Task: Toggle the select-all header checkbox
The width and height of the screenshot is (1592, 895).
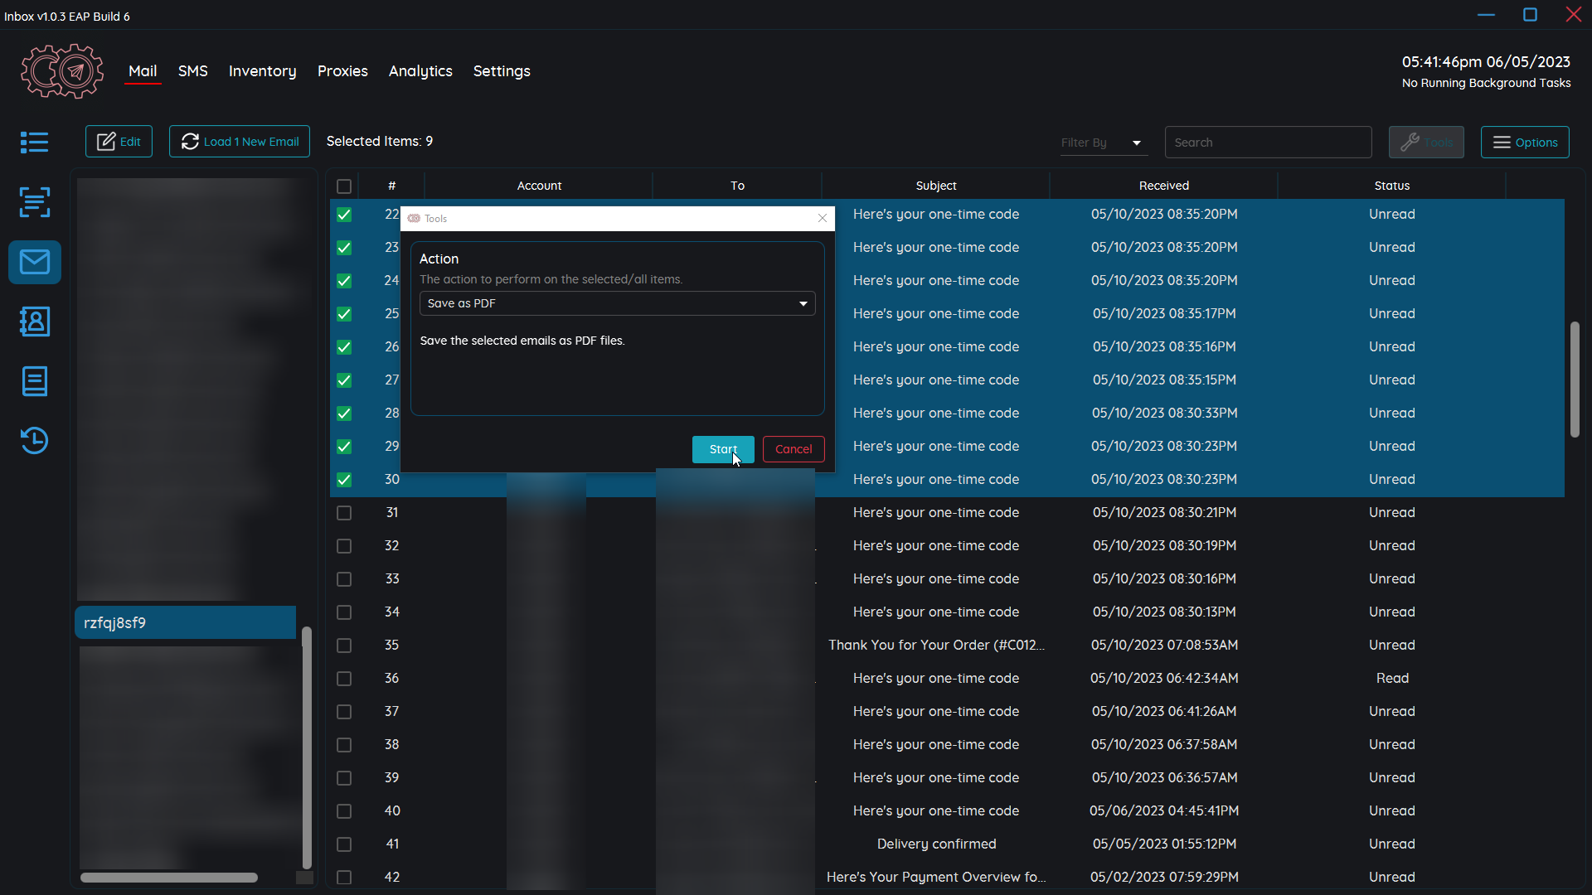Action: [344, 186]
